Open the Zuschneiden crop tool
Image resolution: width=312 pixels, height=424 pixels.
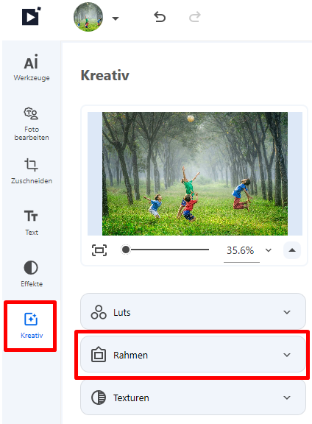(32, 171)
